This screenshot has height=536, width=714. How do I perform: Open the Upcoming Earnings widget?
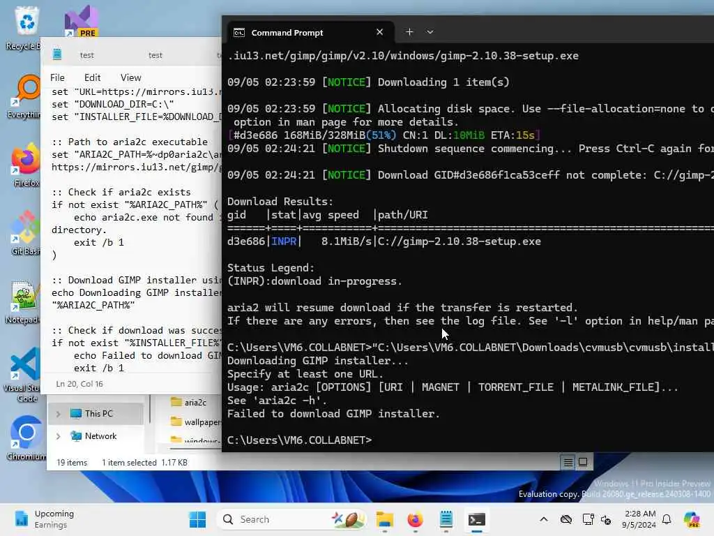pyautogui.click(x=44, y=519)
